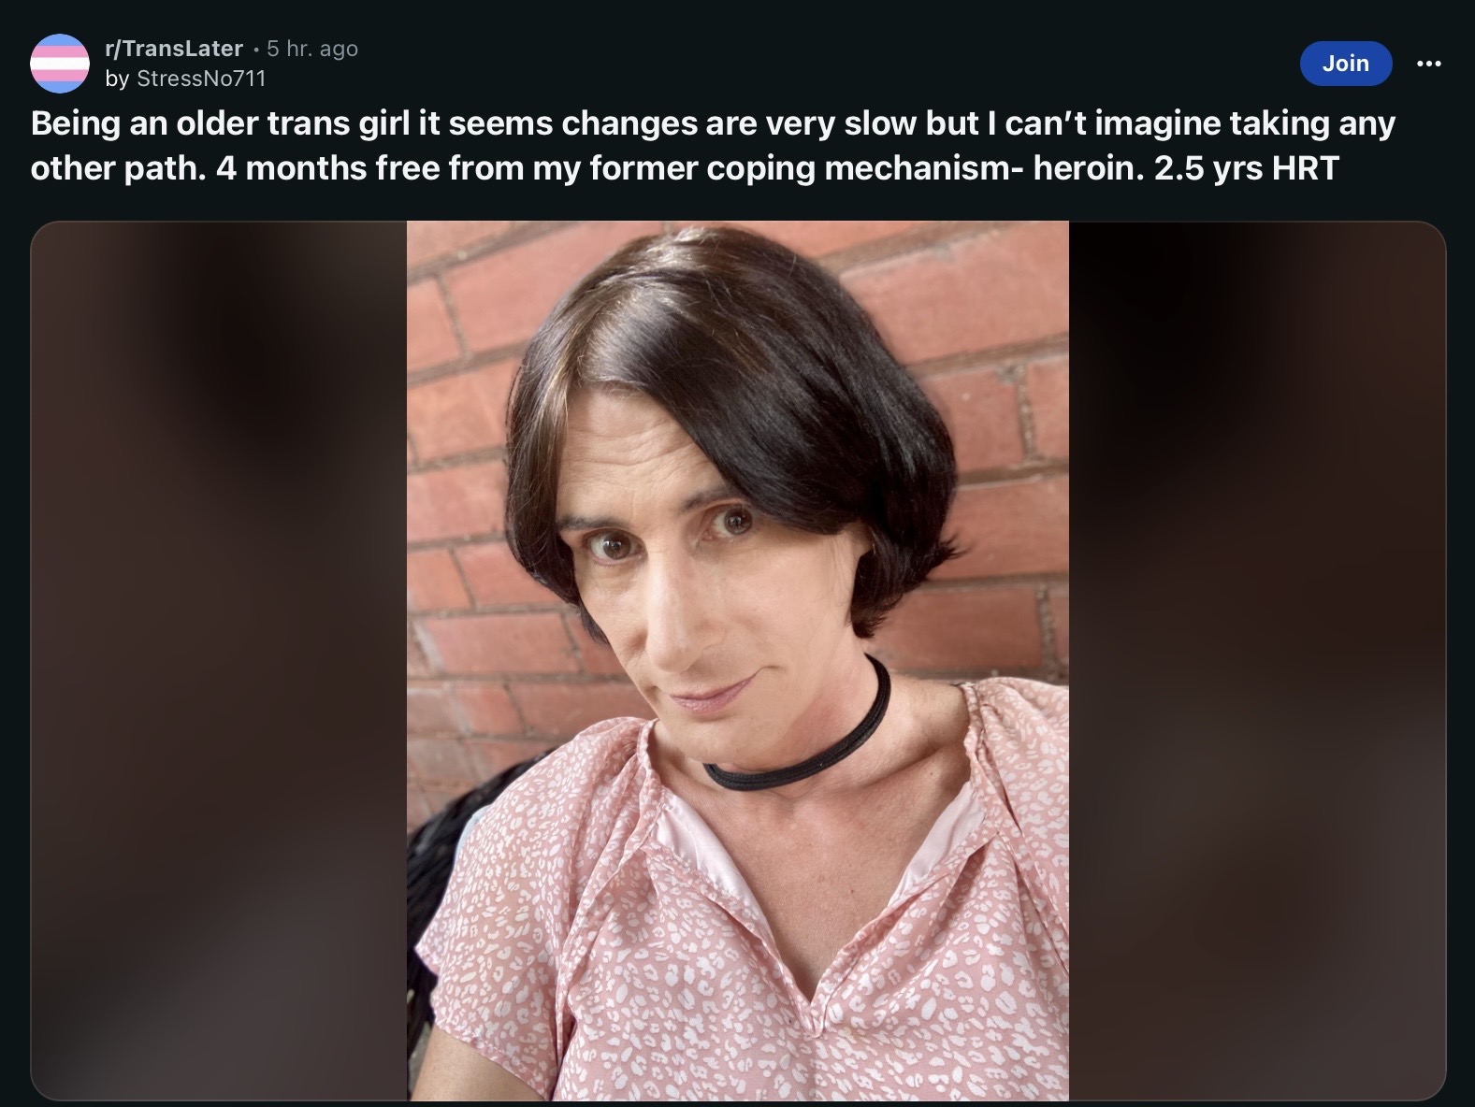
Task: Click the '5 hr. ago' timestamp
Action: pyautogui.click(x=312, y=49)
